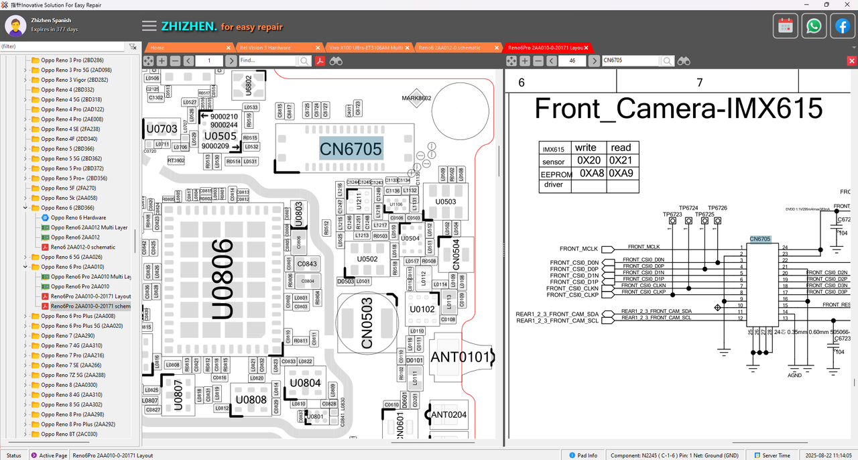Click the tree filter input field
Viewport: 858px width, 460px height.
62,47
